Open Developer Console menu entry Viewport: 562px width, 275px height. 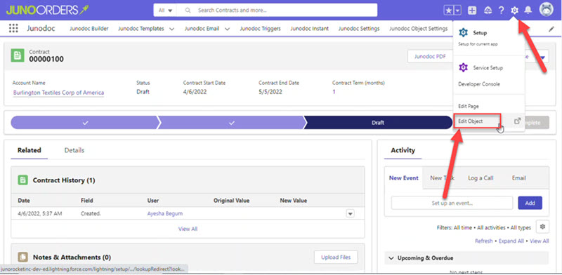click(x=479, y=84)
